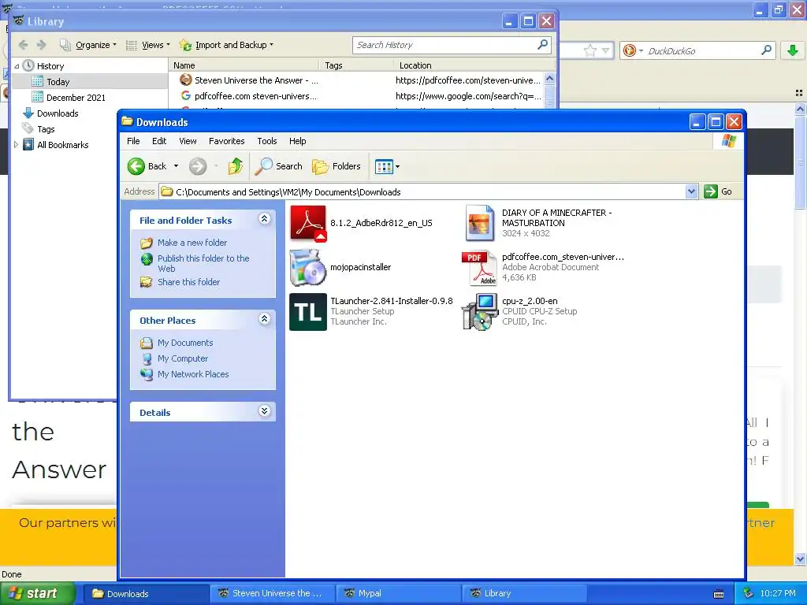Open the Edit menu in Downloads
The image size is (807, 605).
(159, 141)
